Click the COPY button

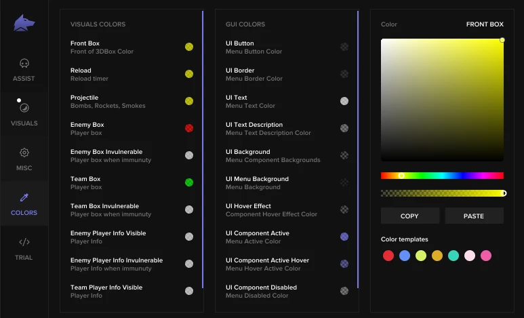(x=409, y=216)
